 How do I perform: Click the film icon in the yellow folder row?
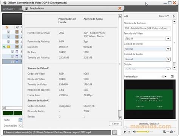[x=17, y=47]
